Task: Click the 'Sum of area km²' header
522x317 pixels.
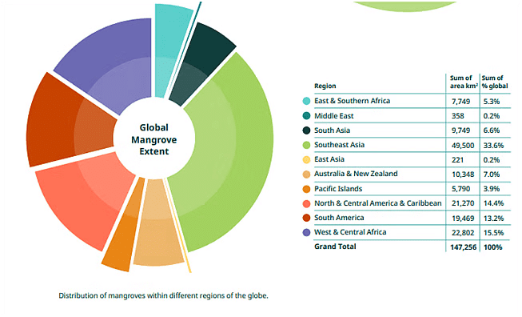Action: pos(464,82)
